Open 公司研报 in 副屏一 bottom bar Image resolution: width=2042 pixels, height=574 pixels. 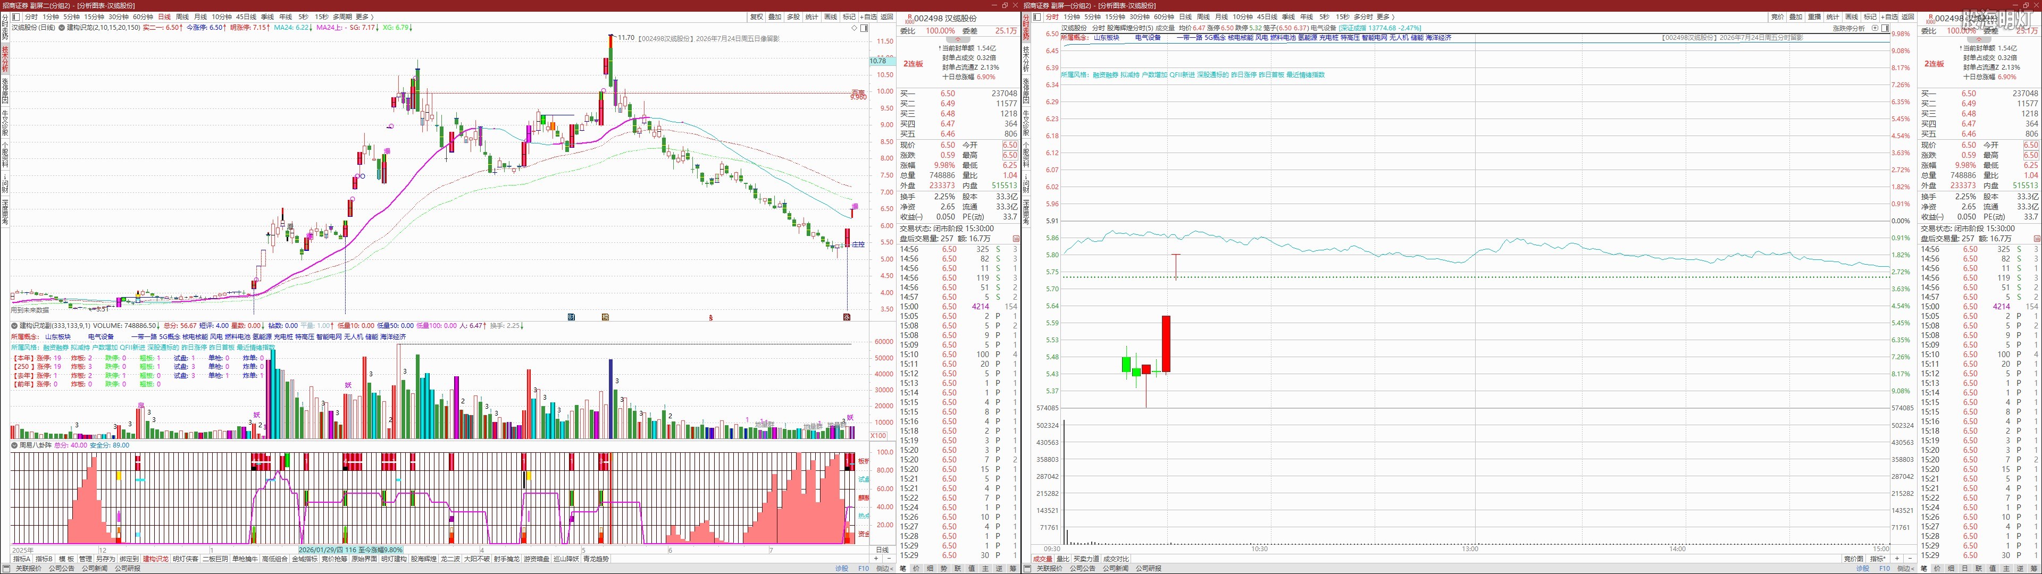(x=1149, y=569)
